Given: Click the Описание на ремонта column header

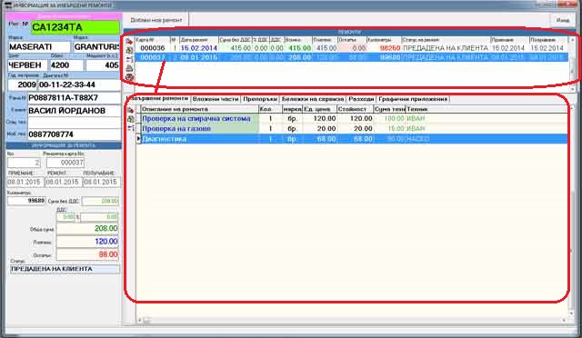Looking at the screenshot, I should tap(200, 109).
